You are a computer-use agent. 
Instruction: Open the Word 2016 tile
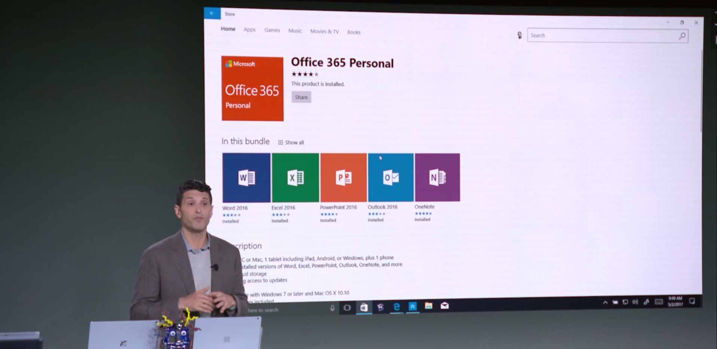click(246, 178)
